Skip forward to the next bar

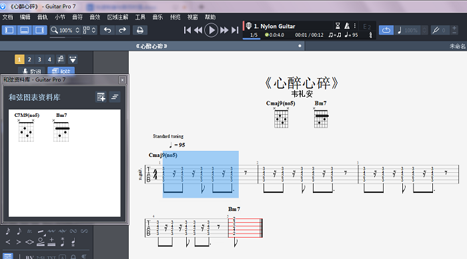point(224,30)
